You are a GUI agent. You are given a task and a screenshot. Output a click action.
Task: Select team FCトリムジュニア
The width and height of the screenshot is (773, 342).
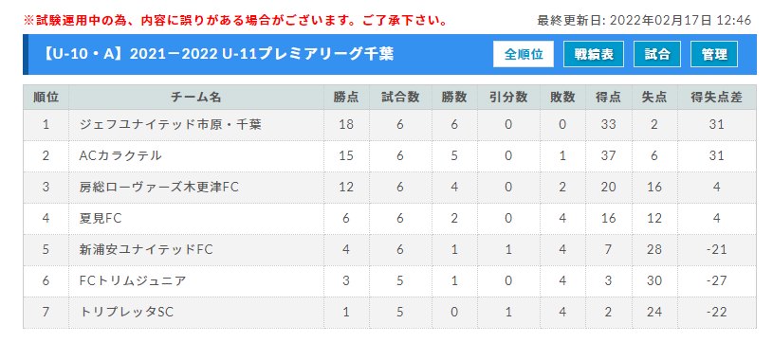[x=133, y=280]
